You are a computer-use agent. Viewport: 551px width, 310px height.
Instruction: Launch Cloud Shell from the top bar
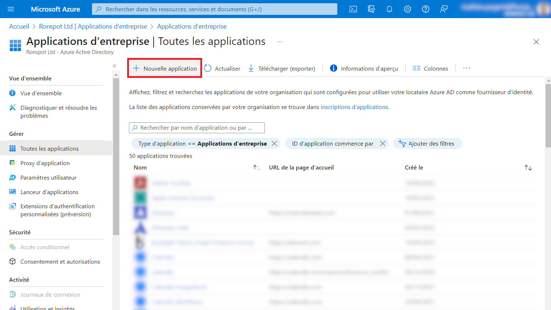[x=353, y=9]
